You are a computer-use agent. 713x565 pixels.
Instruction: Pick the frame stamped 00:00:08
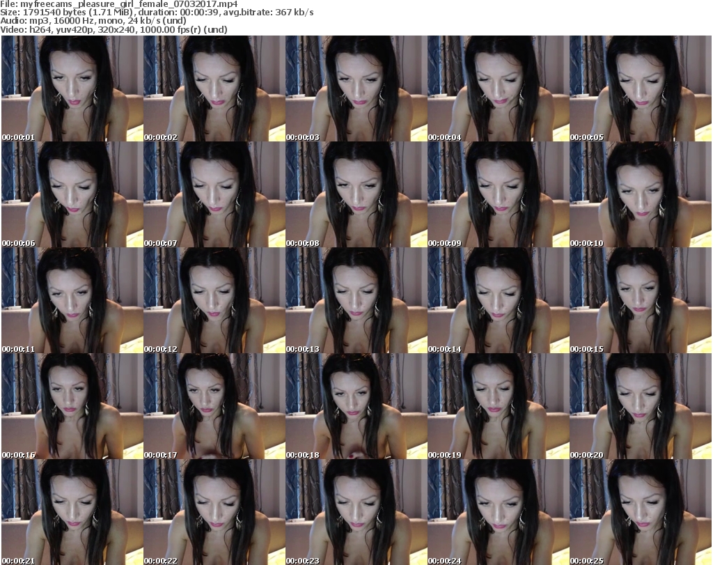point(356,194)
